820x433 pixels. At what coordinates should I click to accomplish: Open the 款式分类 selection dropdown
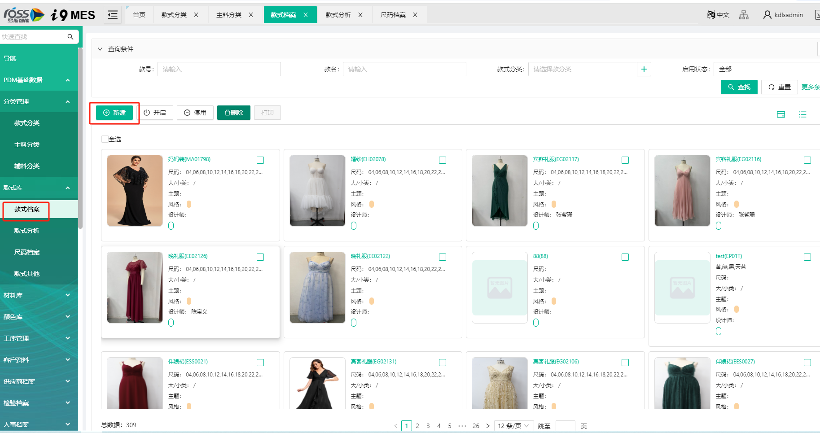point(583,69)
